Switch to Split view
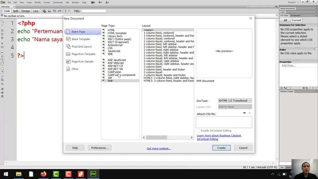 pos(15,11)
